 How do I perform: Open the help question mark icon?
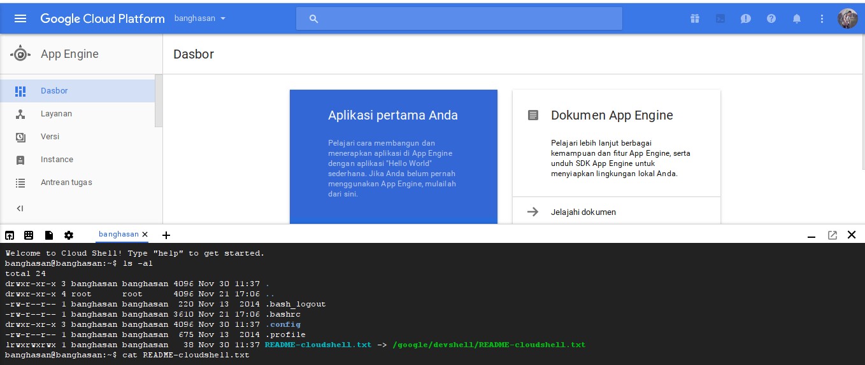pos(771,18)
